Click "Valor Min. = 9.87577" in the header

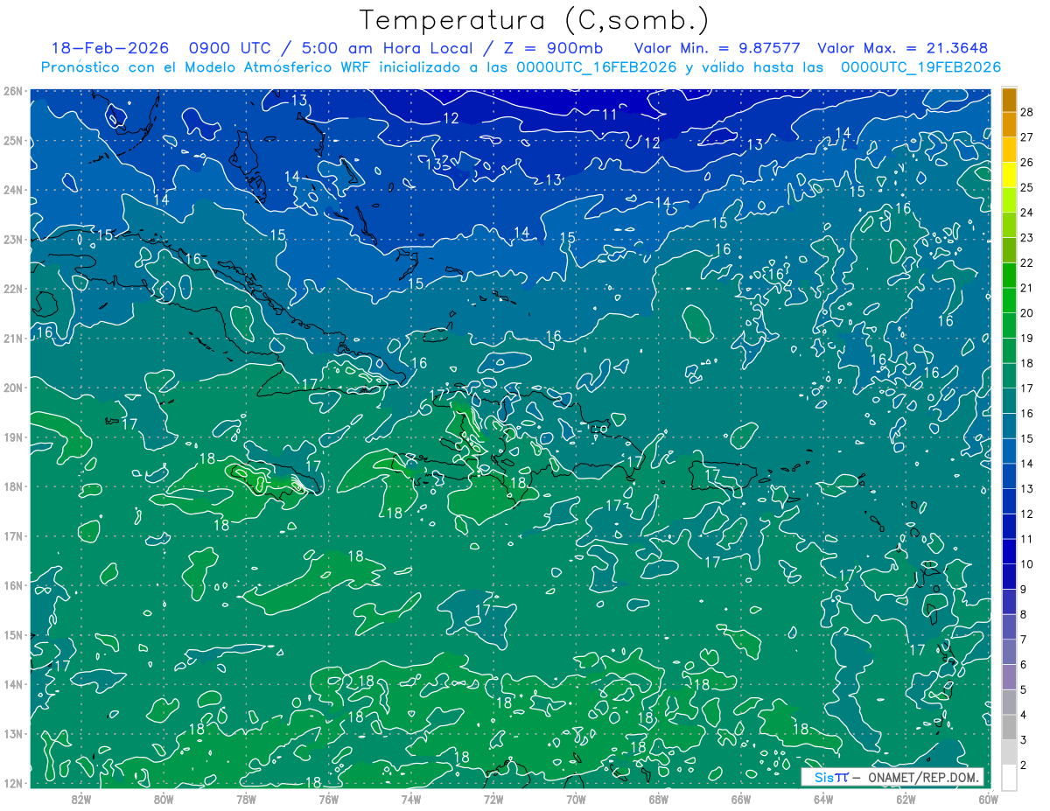point(717,49)
